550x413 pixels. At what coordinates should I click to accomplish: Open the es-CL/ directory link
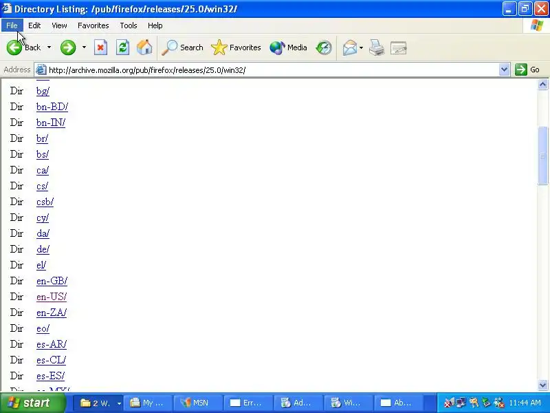point(51,360)
